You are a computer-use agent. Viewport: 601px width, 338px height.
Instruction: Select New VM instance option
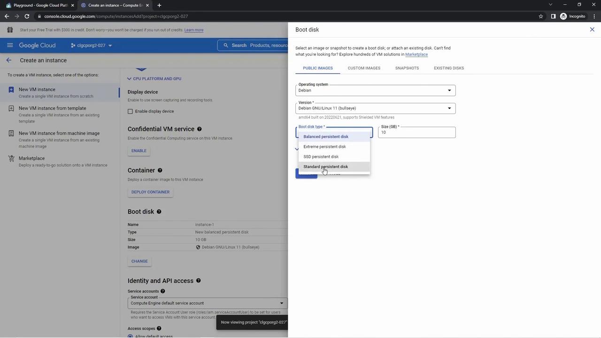(x=60, y=92)
